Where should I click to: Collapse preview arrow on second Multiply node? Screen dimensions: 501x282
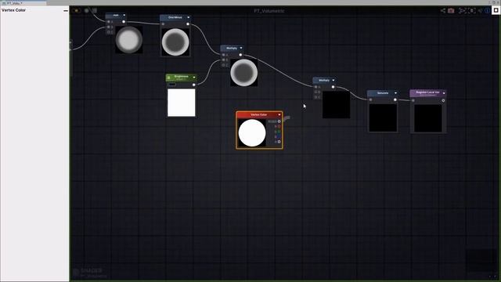tap(333, 80)
